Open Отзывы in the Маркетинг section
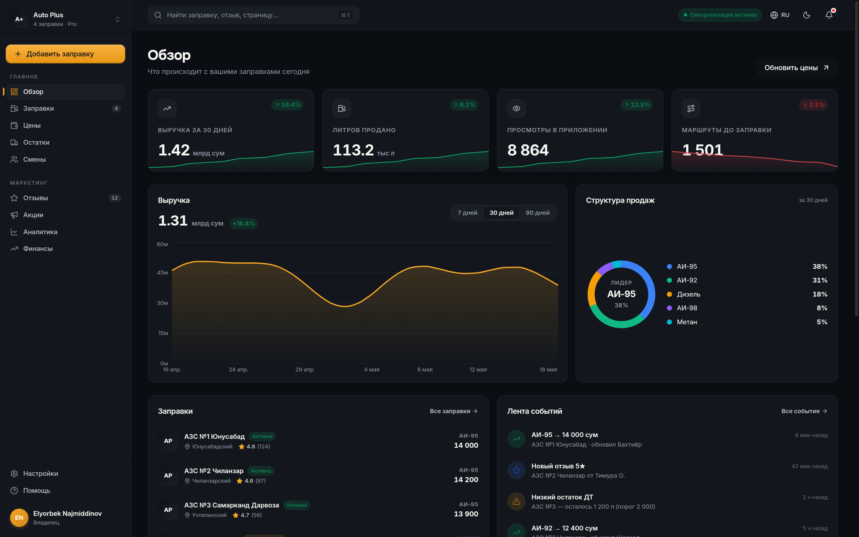The width and height of the screenshot is (859, 537). [65, 198]
